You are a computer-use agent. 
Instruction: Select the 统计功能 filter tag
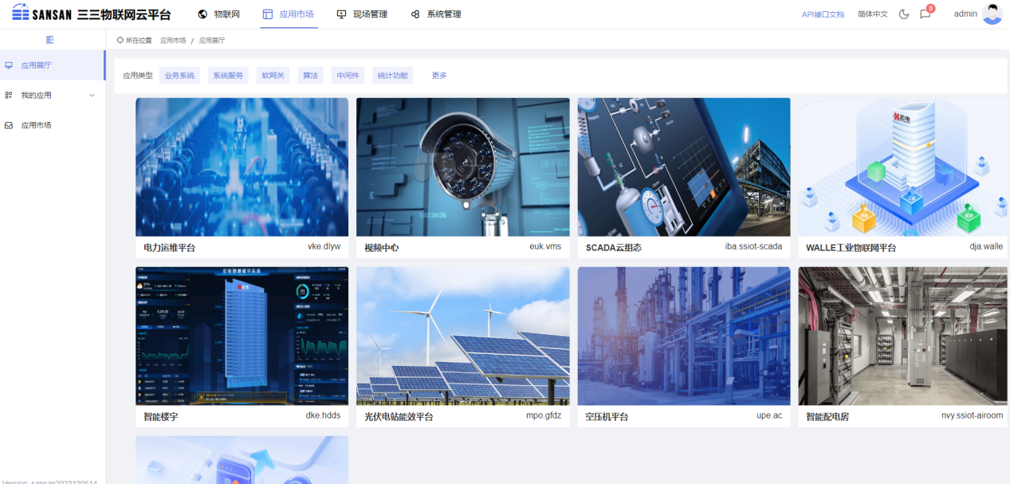(392, 76)
